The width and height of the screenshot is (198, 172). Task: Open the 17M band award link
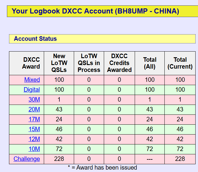[34, 119]
